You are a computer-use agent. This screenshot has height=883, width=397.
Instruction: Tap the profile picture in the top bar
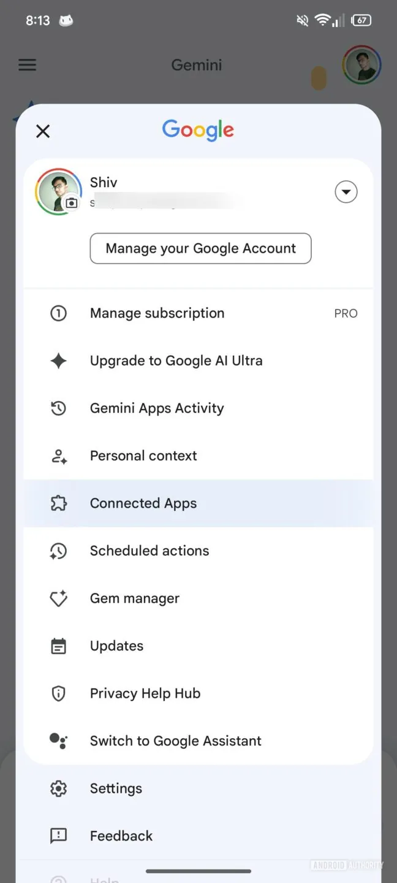pyautogui.click(x=361, y=64)
